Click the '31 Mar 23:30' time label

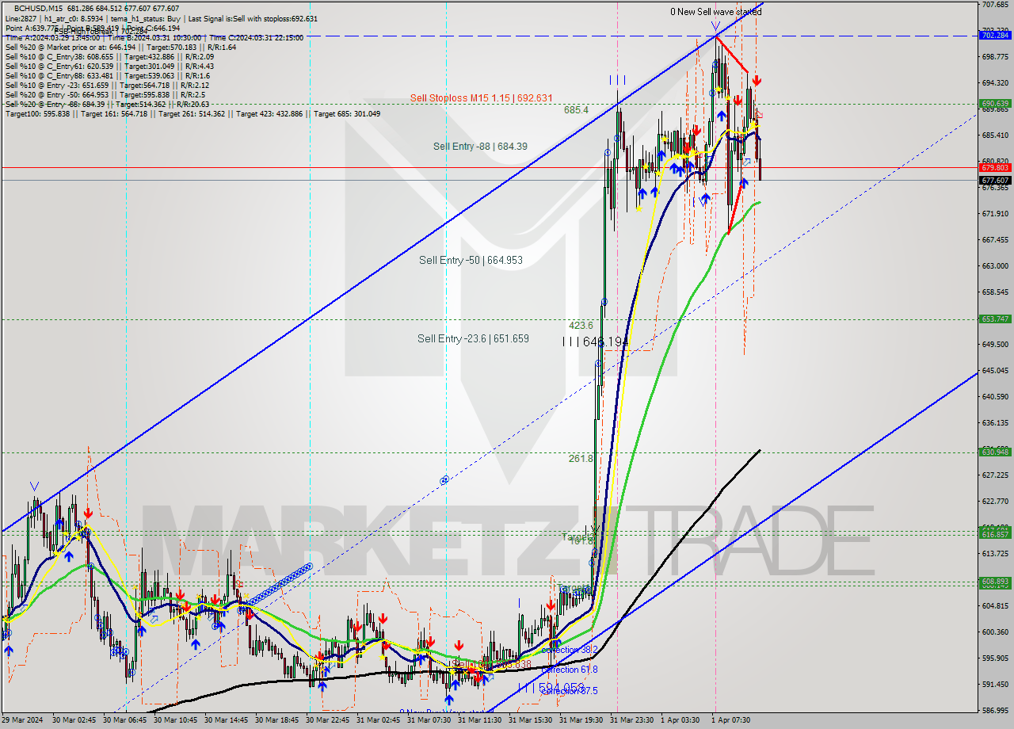[x=631, y=720]
